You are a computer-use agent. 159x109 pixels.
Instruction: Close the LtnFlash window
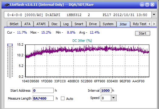(x=152, y=5)
